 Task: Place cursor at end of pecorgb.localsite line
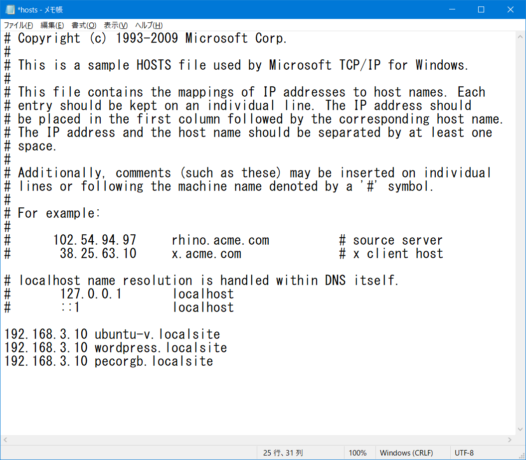tap(214, 361)
